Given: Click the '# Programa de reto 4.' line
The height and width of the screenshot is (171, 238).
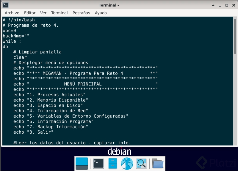Looking at the screenshot, I should (31, 25).
